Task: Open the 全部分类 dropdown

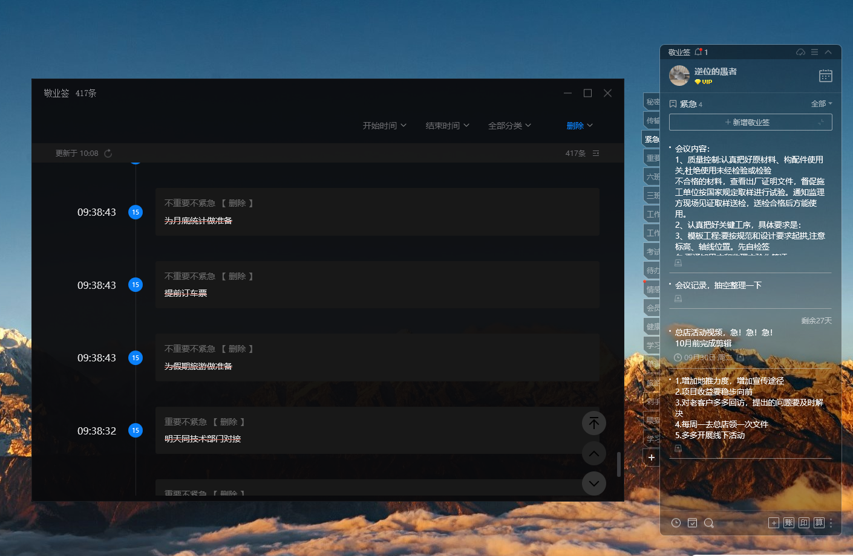Action: pyautogui.click(x=510, y=126)
